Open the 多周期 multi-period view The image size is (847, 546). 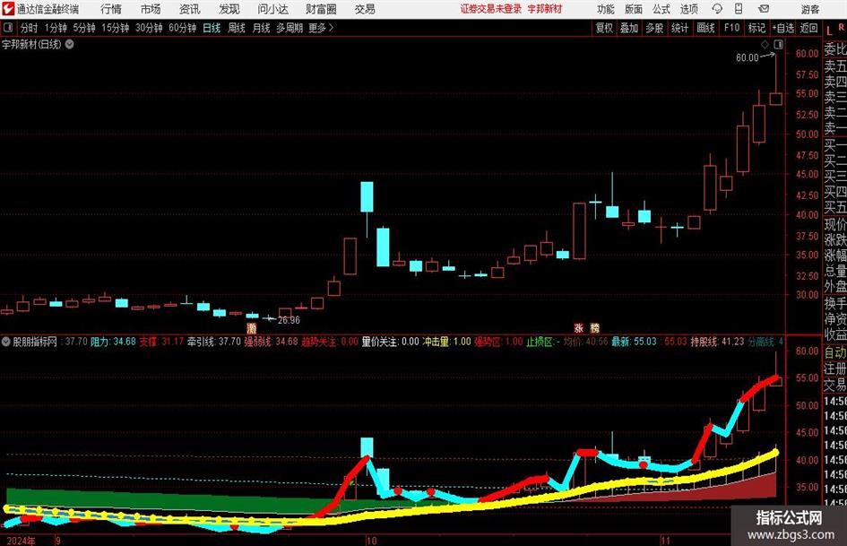click(290, 28)
